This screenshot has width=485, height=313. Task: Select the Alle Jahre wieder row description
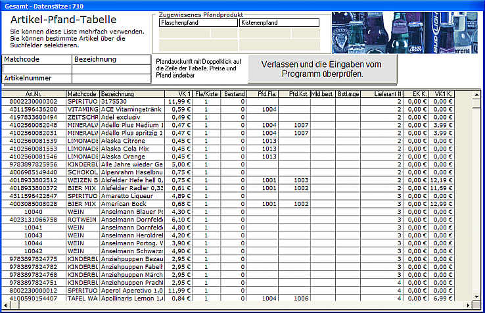(x=132, y=164)
